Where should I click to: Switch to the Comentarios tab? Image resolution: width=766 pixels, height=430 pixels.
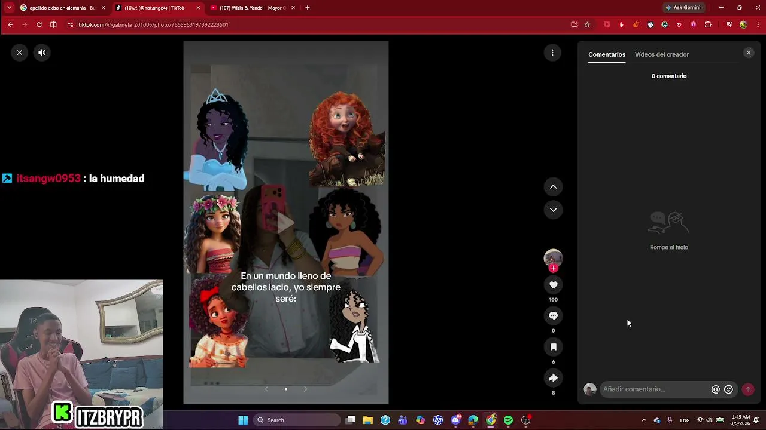pos(607,54)
